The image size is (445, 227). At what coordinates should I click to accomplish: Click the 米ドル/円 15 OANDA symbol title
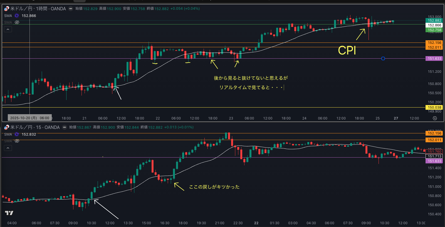click(35, 128)
